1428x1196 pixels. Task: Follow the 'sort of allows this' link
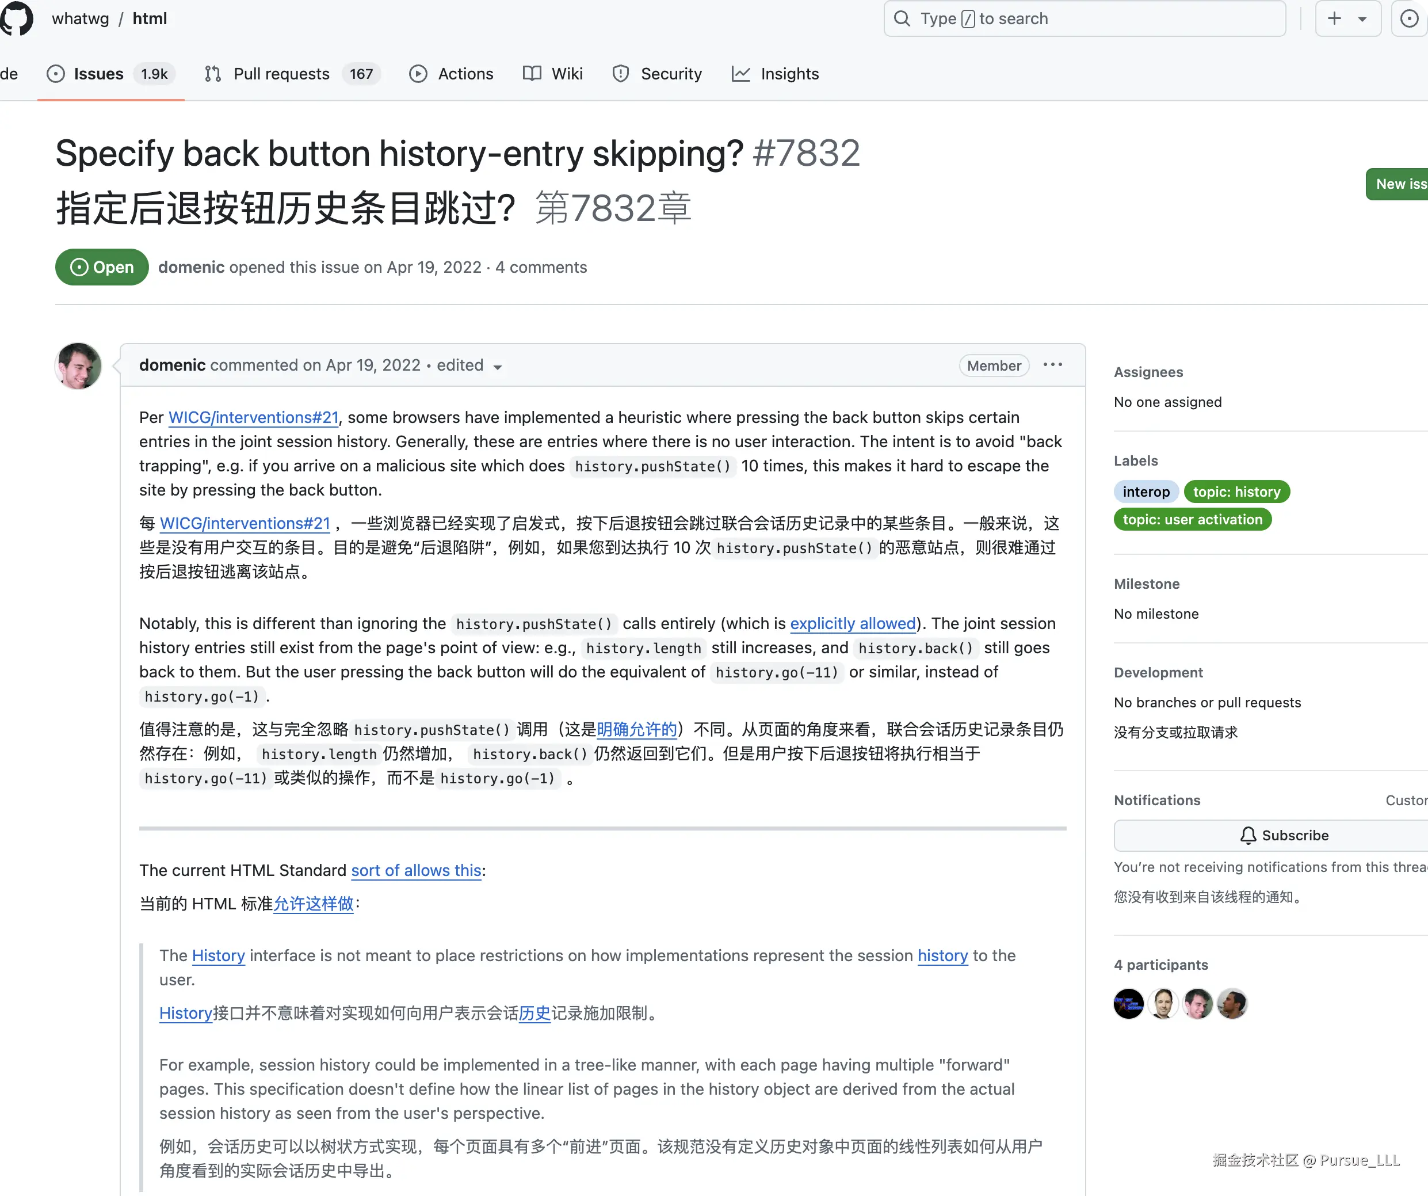tap(416, 870)
